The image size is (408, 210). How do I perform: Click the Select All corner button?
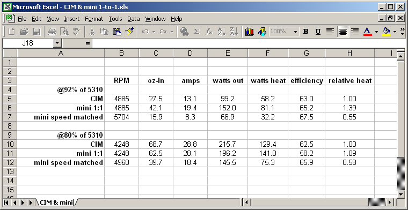10,53
